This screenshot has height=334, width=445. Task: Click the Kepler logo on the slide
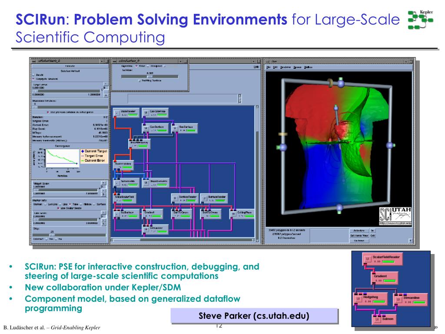pyautogui.click(x=421, y=20)
